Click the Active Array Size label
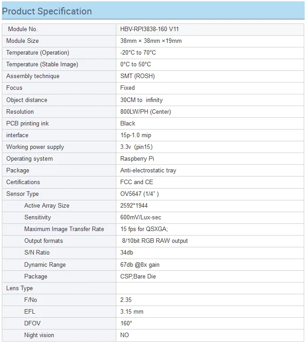This screenshot has height=343, width=306. pos(47,206)
